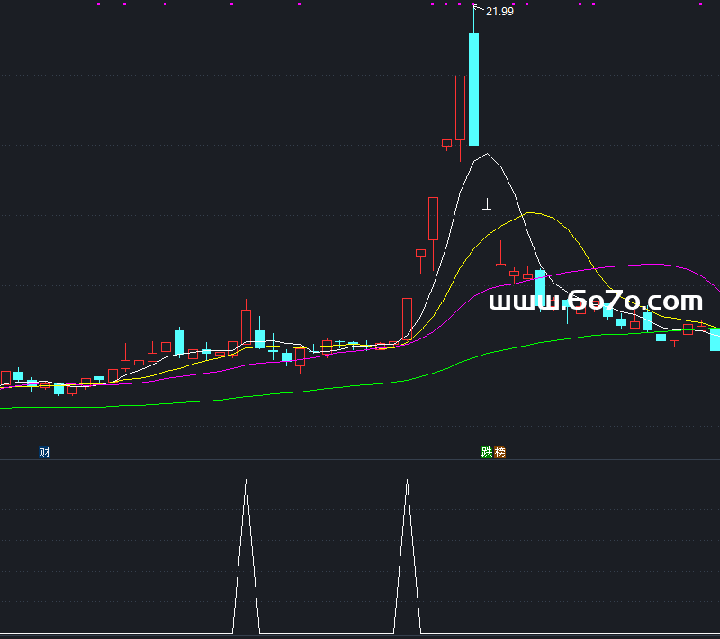
Task: Click the 21.99 high price label
Action: 499,12
